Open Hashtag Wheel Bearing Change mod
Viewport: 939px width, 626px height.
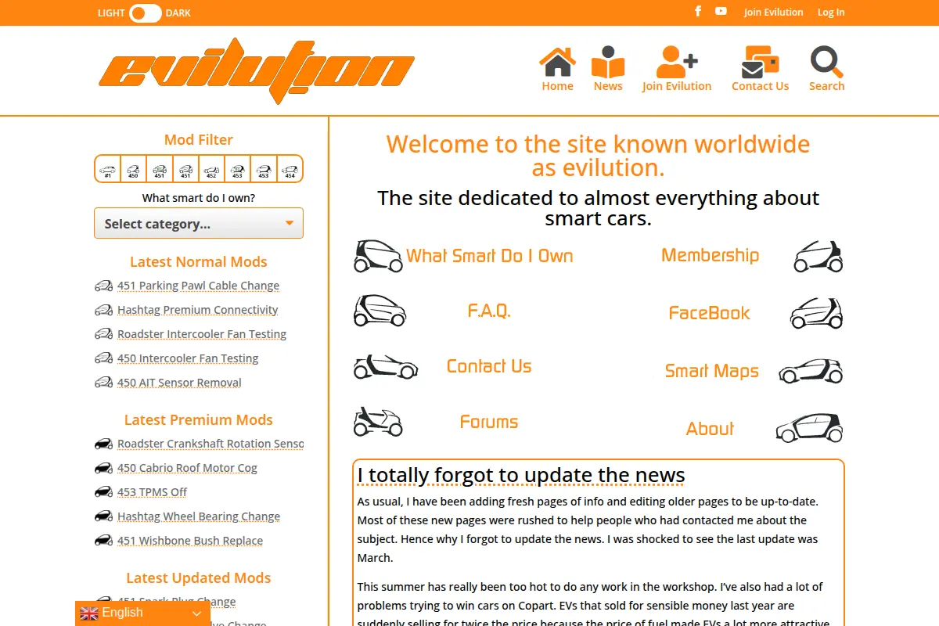click(x=199, y=516)
